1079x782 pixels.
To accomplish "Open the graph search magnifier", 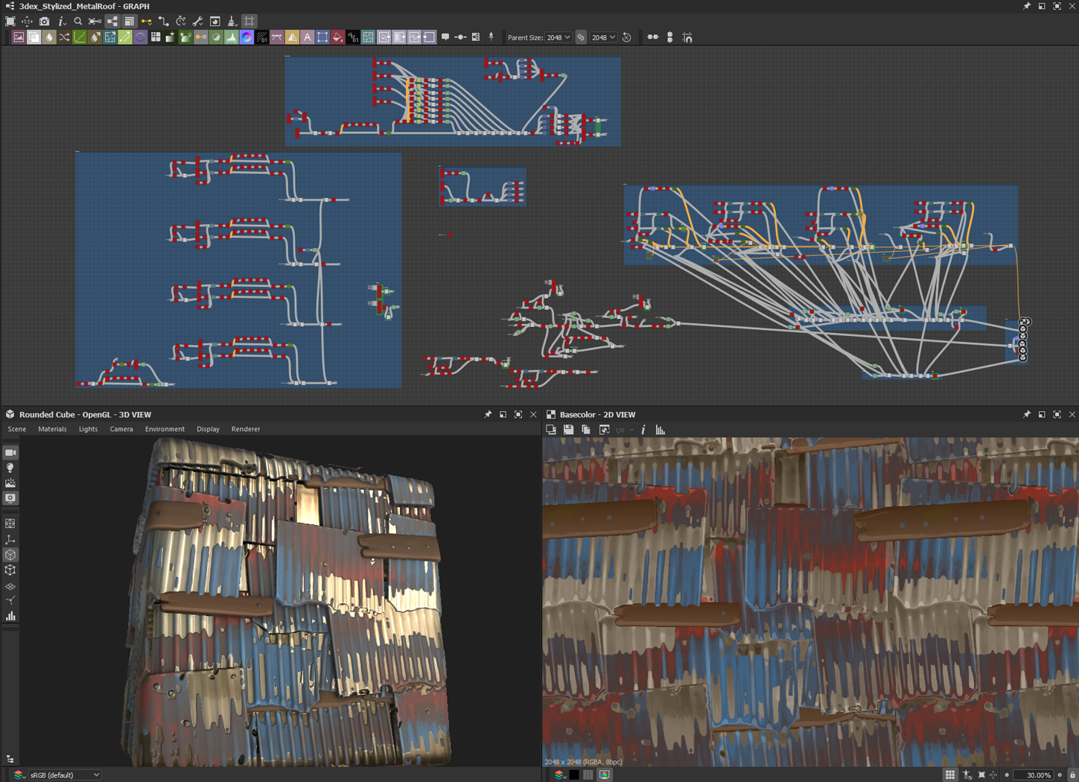I will coord(78,22).
